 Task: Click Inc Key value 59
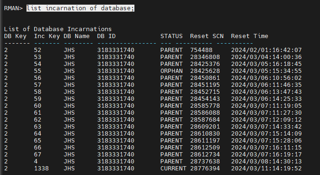pos(38,99)
